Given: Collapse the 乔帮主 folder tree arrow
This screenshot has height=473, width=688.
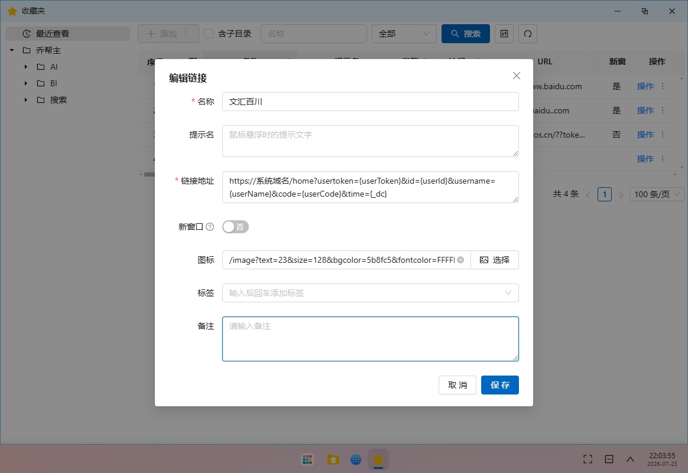Looking at the screenshot, I should pyautogui.click(x=12, y=50).
